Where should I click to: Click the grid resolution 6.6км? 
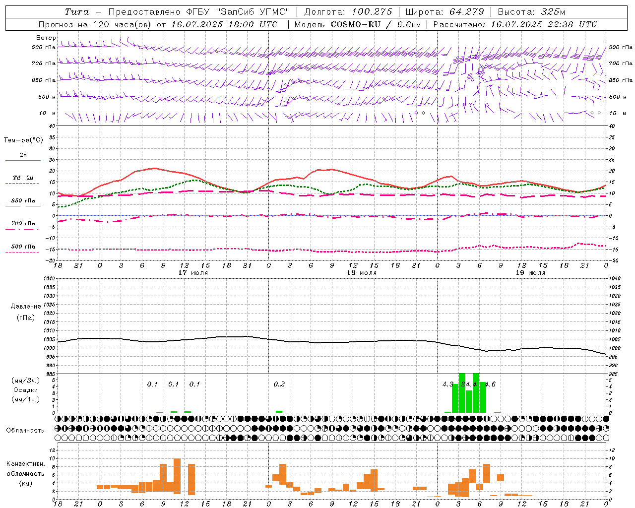pyautogui.click(x=409, y=24)
